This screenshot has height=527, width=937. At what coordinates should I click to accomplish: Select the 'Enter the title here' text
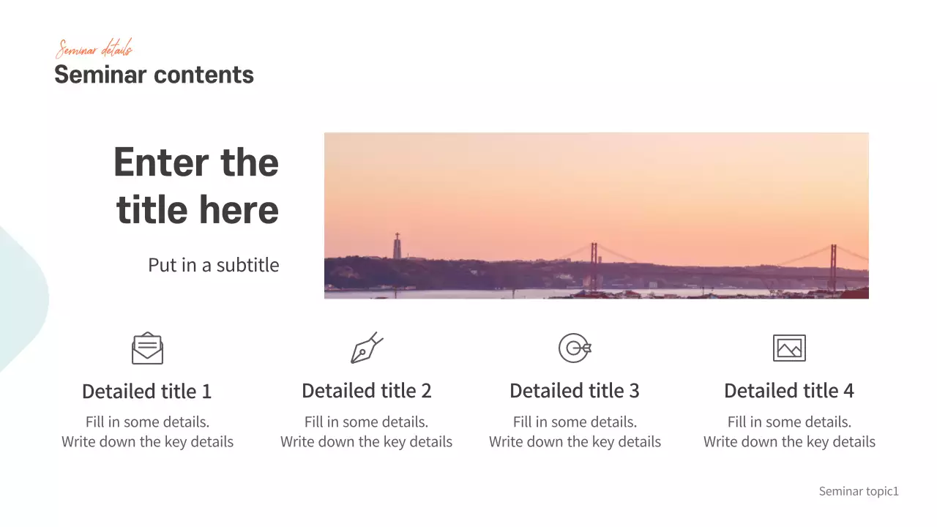click(x=196, y=186)
